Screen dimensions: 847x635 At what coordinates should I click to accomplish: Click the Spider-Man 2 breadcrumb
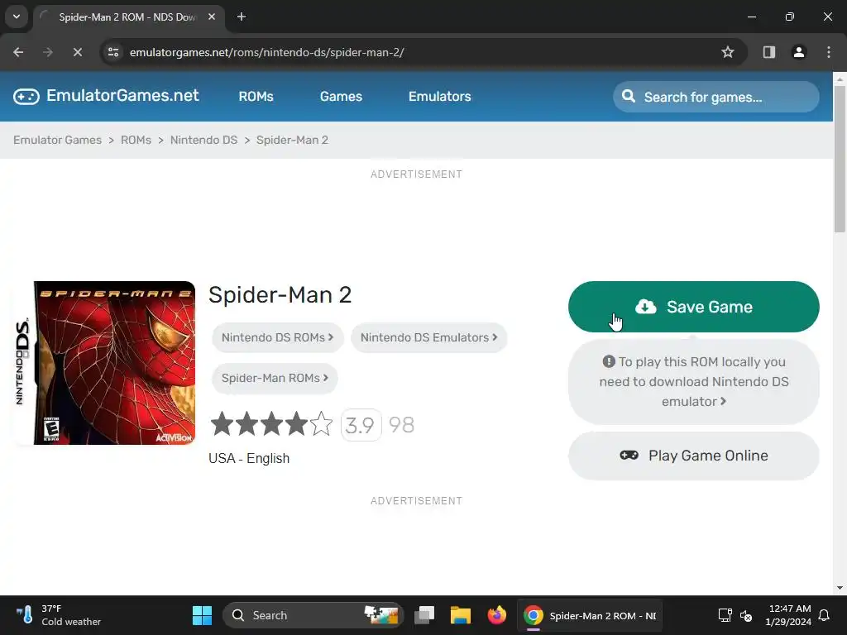(x=292, y=140)
